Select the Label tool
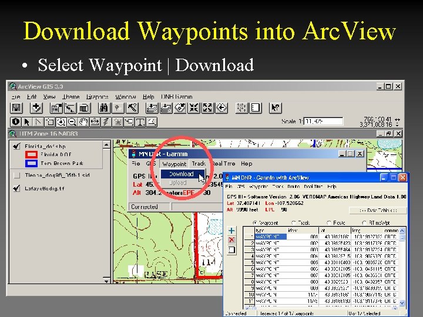The width and height of the screenshot is (423, 317). [129, 122]
